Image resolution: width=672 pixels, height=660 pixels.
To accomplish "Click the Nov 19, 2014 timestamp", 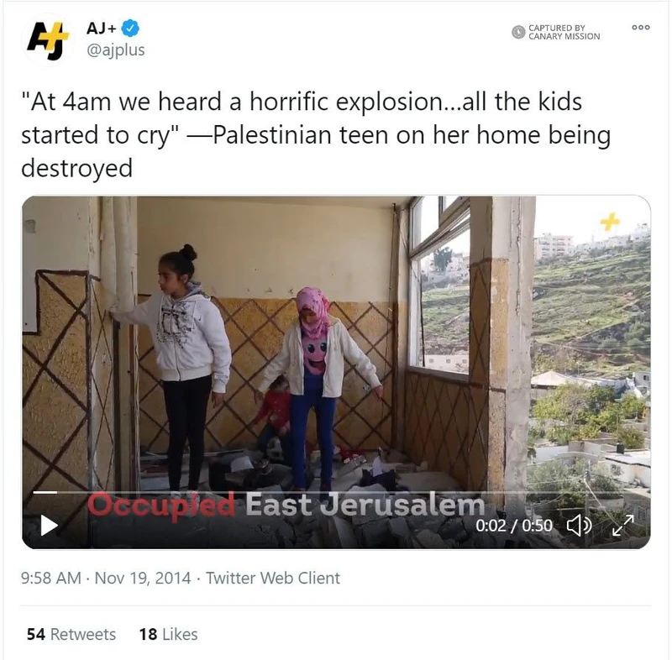I will click(142, 579).
